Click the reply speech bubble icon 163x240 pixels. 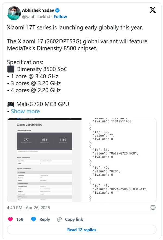(x=34, y=219)
